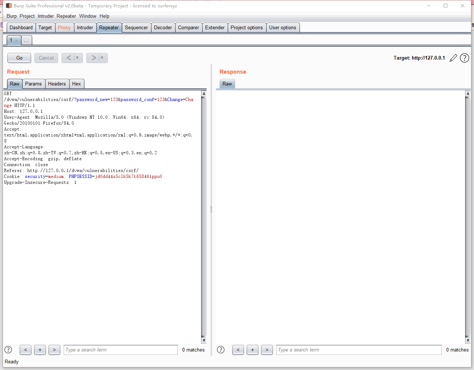Open the back history dropdown arrow
Viewport: 474px width, 370px height.
pos(77,58)
